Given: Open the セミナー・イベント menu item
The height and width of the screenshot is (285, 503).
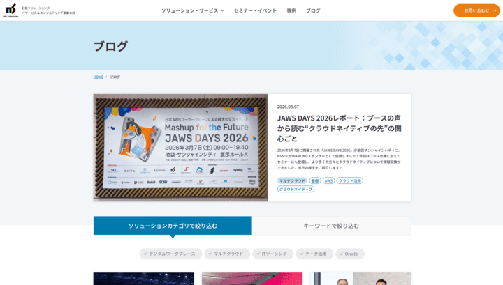Looking at the screenshot, I should point(255,10).
